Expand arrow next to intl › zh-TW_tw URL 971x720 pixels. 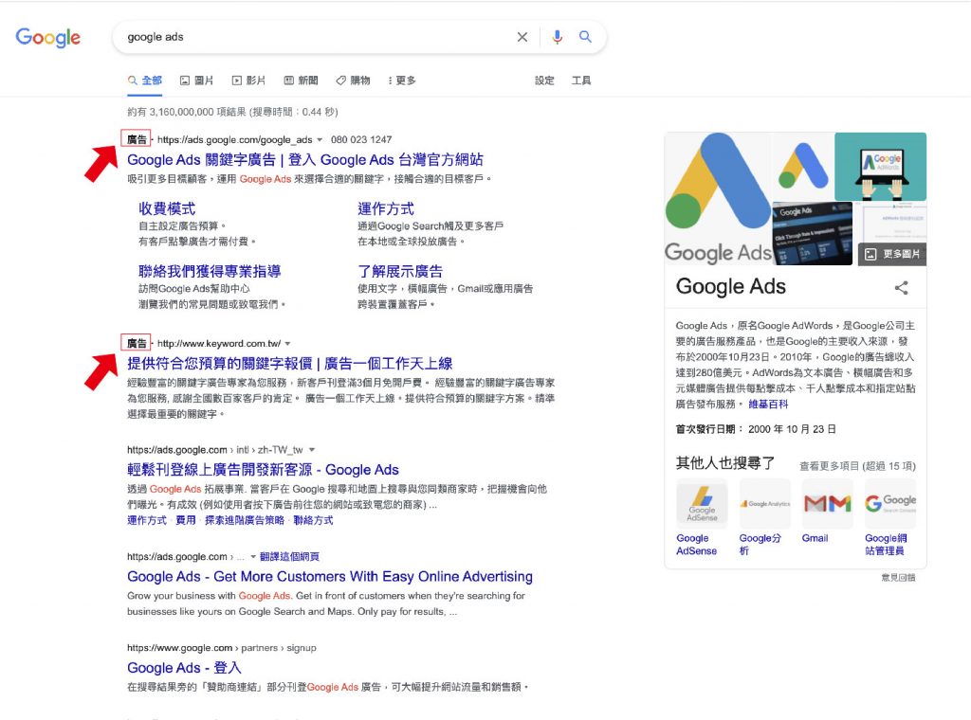pyautogui.click(x=311, y=450)
